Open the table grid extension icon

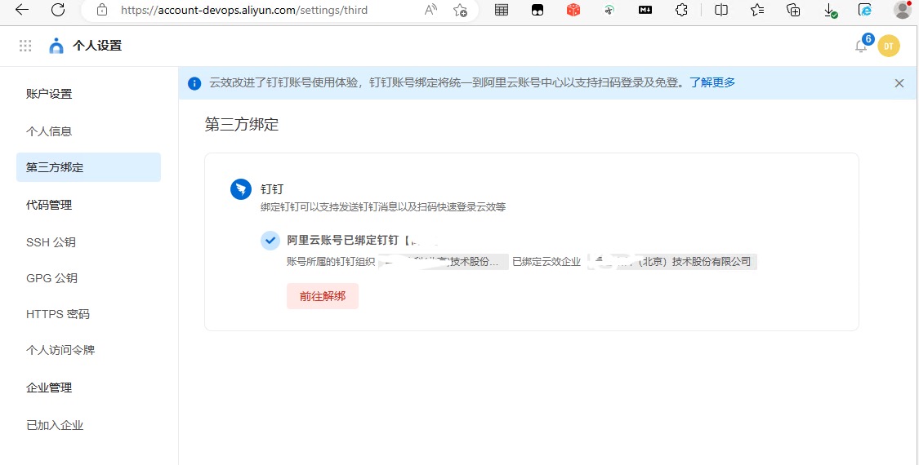(501, 9)
